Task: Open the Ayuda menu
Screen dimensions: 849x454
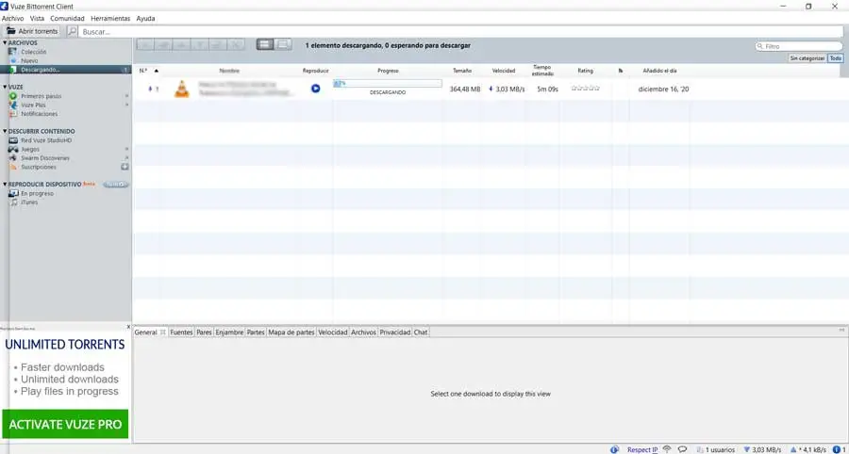Action: (145, 19)
